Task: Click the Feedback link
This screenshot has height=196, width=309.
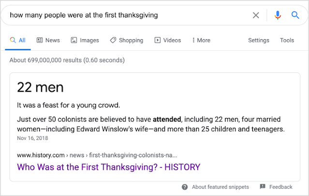Action: [281, 187]
